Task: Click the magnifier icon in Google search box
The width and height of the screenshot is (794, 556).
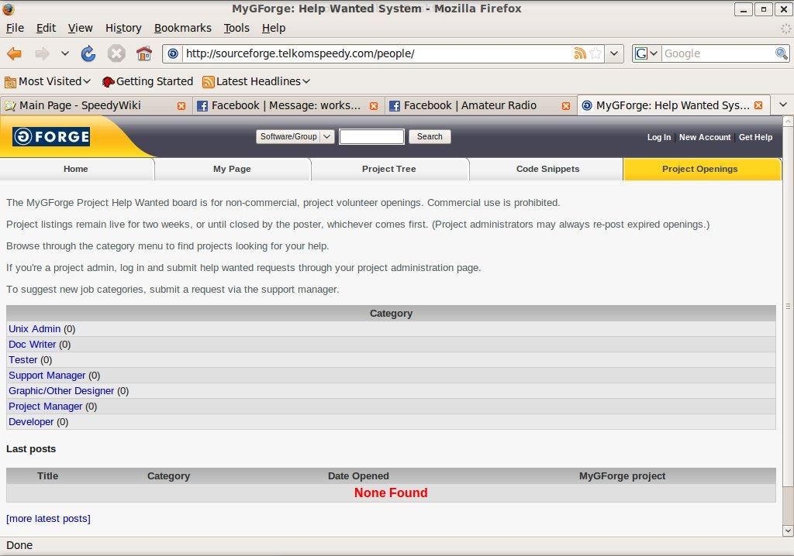Action: [782, 53]
